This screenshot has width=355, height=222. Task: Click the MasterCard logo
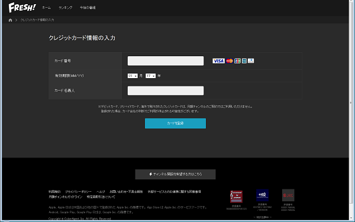point(230,61)
